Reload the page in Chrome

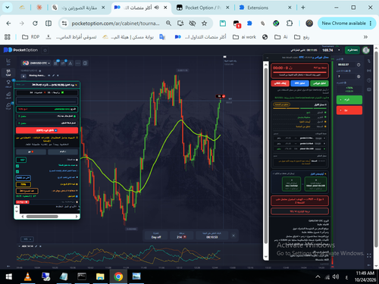[35, 23]
